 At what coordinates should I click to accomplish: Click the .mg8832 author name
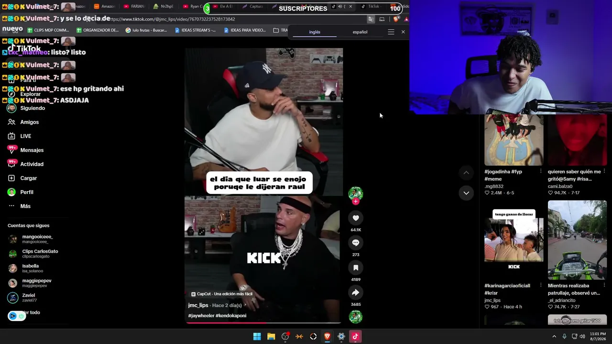[494, 186]
